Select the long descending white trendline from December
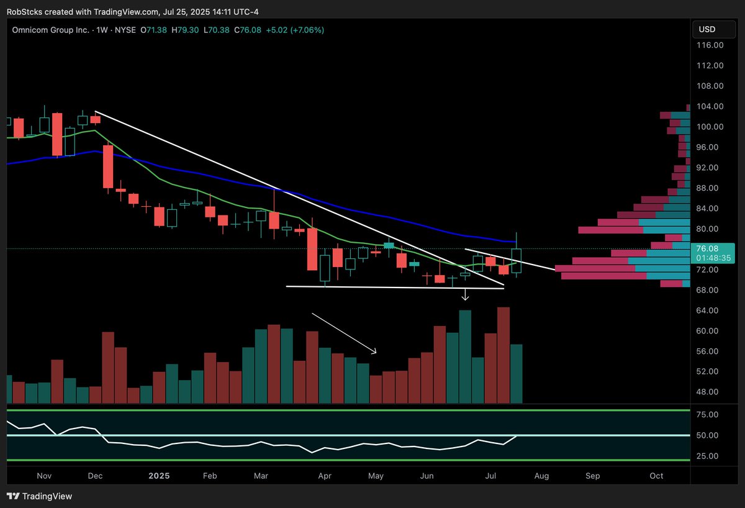The height and width of the screenshot is (508, 745). pos(298,198)
